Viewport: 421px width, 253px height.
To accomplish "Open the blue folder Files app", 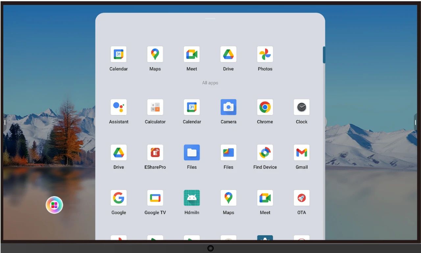I will point(192,152).
